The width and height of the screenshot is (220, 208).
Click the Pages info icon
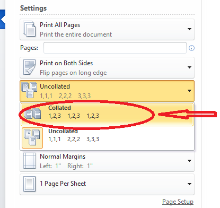pyautogui.click(x=191, y=48)
